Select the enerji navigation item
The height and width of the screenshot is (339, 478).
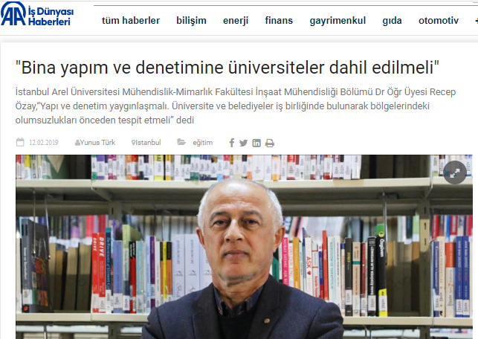(236, 20)
